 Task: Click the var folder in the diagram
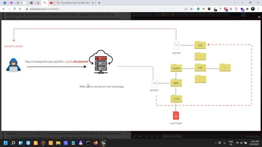click(200, 67)
